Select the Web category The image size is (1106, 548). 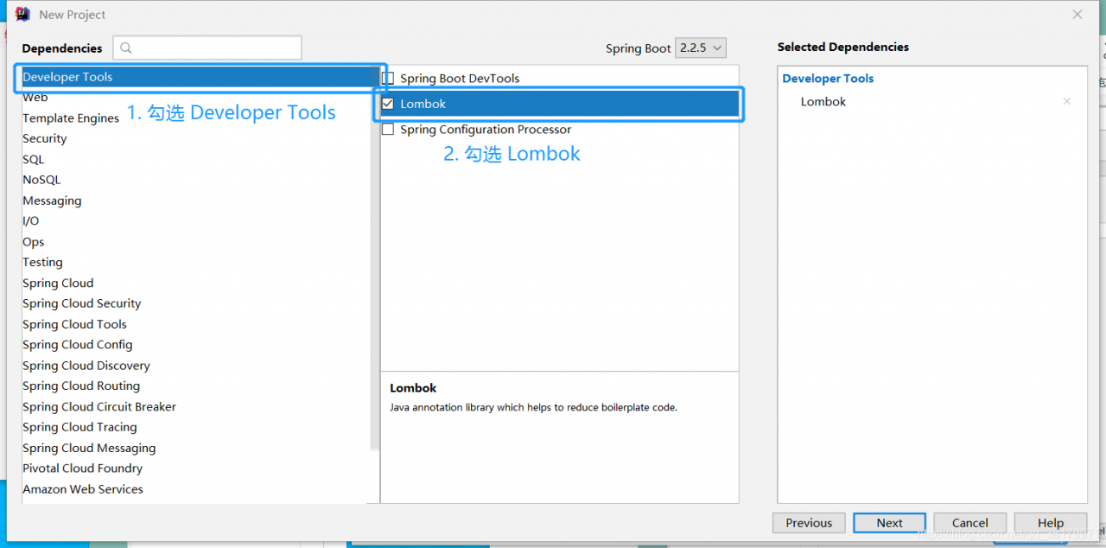point(35,98)
